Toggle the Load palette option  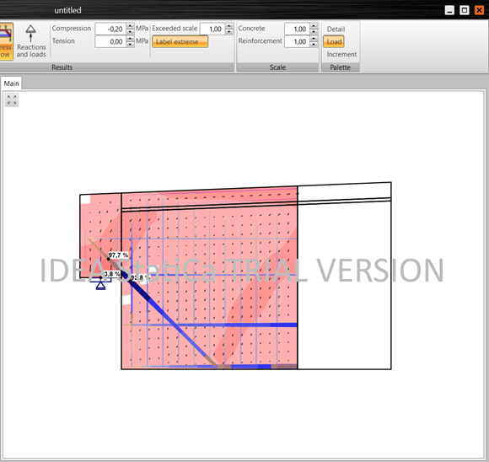(x=334, y=41)
